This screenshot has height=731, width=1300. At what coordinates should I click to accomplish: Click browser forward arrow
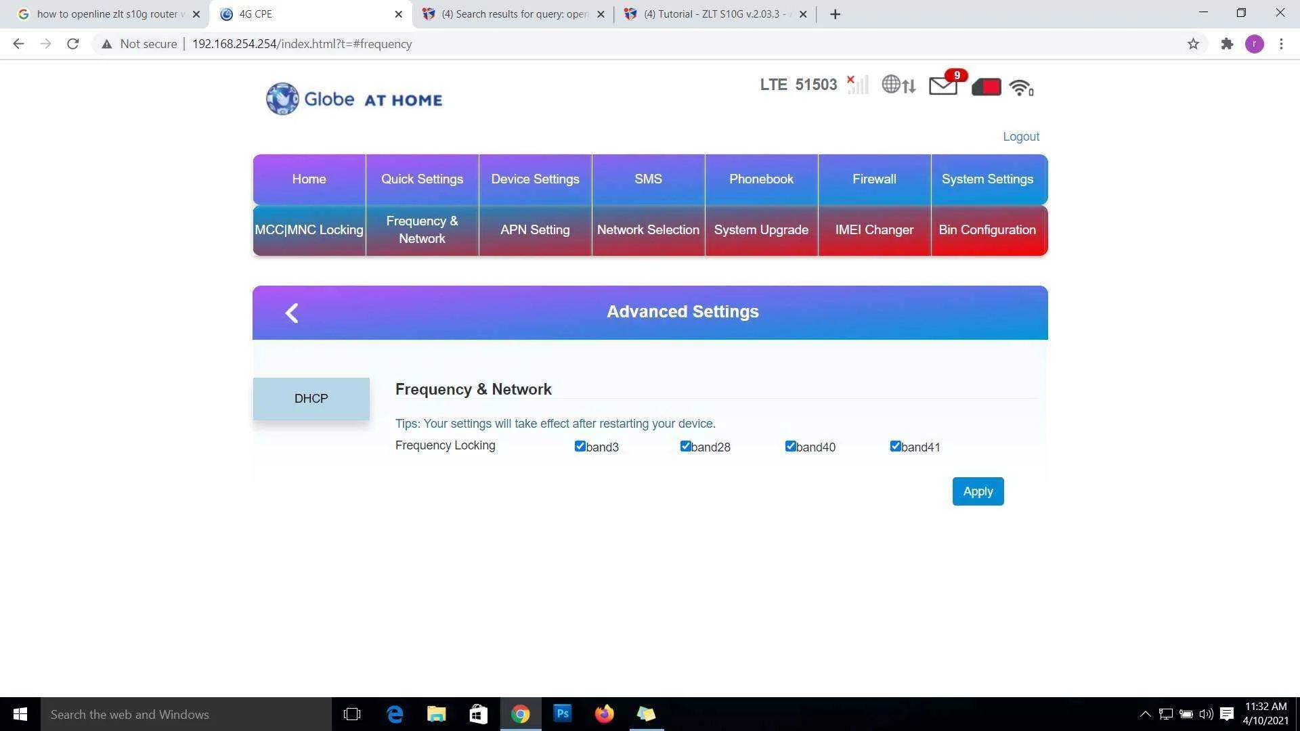(45, 44)
